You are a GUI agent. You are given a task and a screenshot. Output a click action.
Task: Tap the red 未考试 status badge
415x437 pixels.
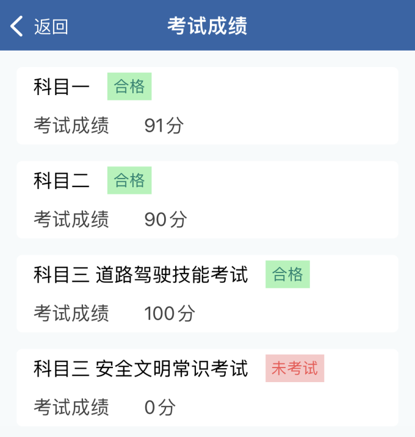pyautogui.click(x=295, y=369)
